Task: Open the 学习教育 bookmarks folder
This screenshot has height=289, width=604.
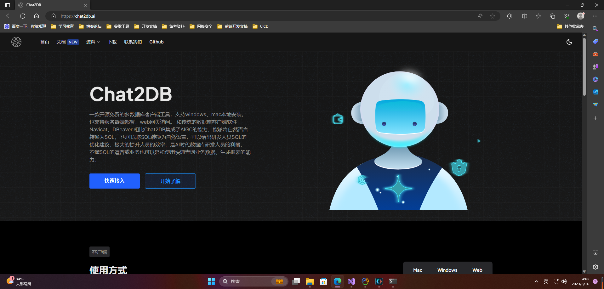Action: 62,26
